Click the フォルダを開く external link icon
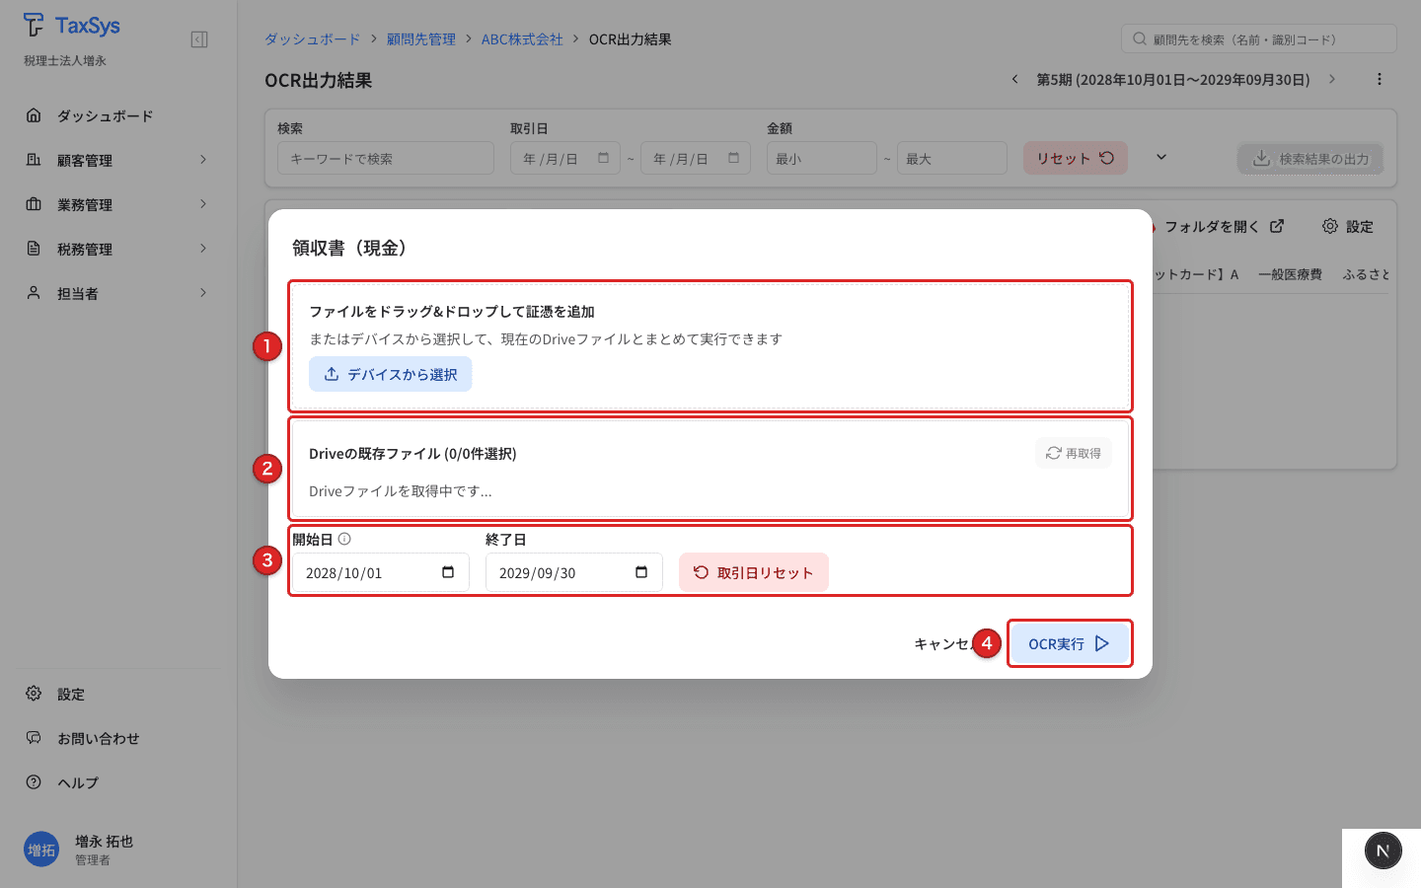 1276,225
